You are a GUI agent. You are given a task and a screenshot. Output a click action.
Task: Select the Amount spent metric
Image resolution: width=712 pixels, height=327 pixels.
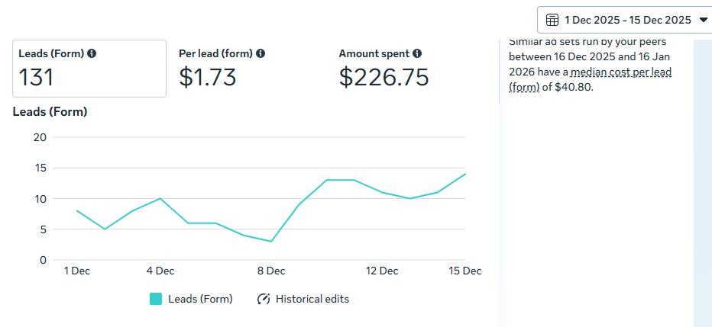(x=384, y=69)
